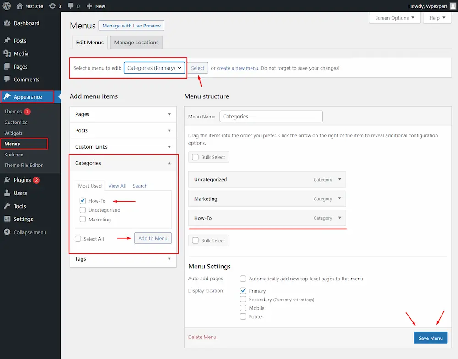Open the Menus submenu item

tap(12, 144)
